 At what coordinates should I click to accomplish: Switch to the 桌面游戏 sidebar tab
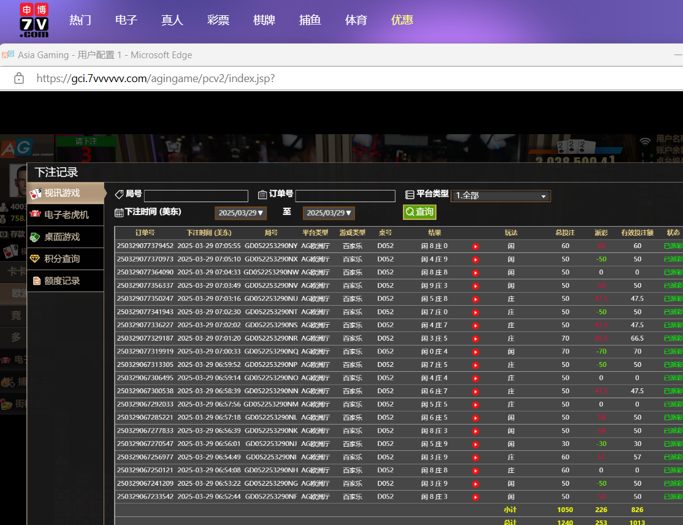62,237
